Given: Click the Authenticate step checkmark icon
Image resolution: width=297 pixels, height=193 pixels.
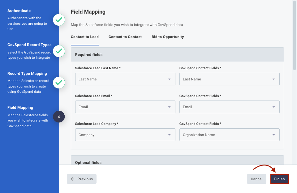Looking at the screenshot, I should 59,20.
